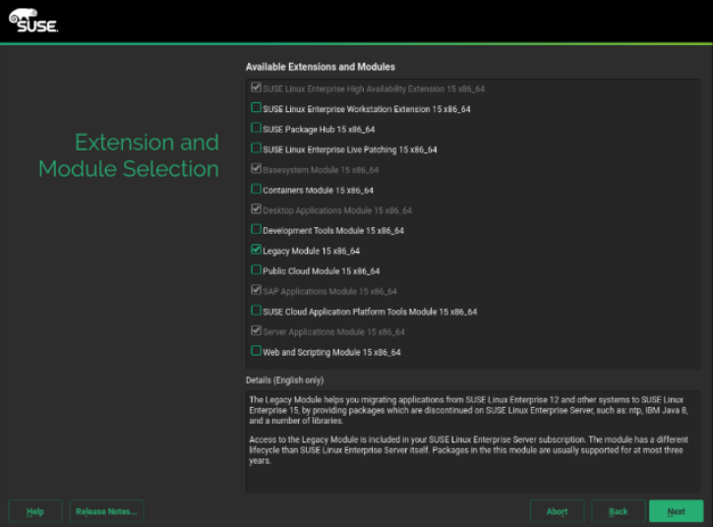The width and height of the screenshot is (713, 527).
Task: Click the SUSE chameleon logo
Action: coord(33,21)
